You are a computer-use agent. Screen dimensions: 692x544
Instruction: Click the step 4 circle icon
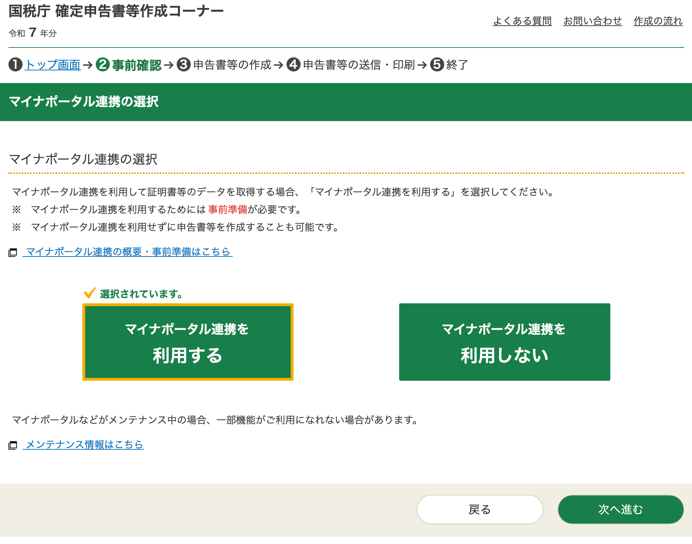(x=294, y=65)
